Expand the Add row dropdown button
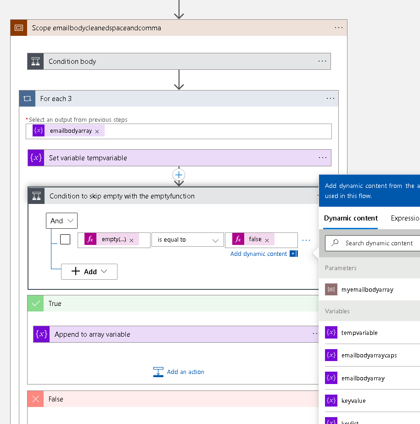The height and width of the screenshot is (424, 420). tap(89, 271)
